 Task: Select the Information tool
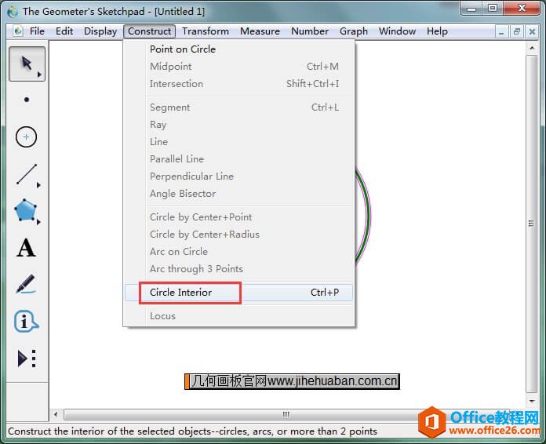[x=26, y=321]
